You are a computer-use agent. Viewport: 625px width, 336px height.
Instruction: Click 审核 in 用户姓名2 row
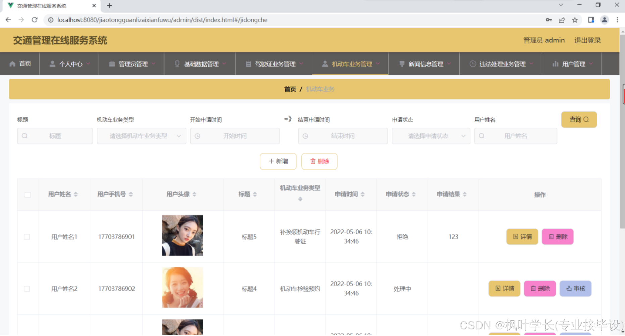tap(575, 289)
